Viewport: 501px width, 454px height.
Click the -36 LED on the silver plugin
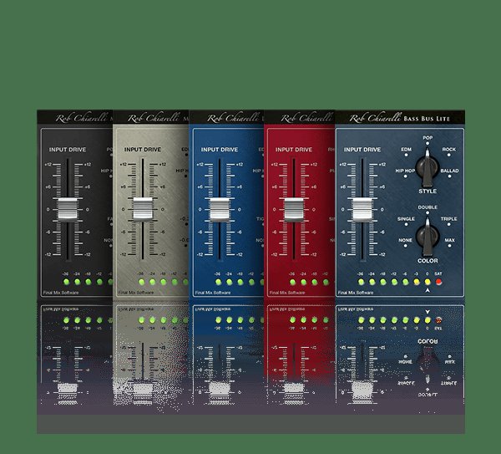tap(141, 282)
